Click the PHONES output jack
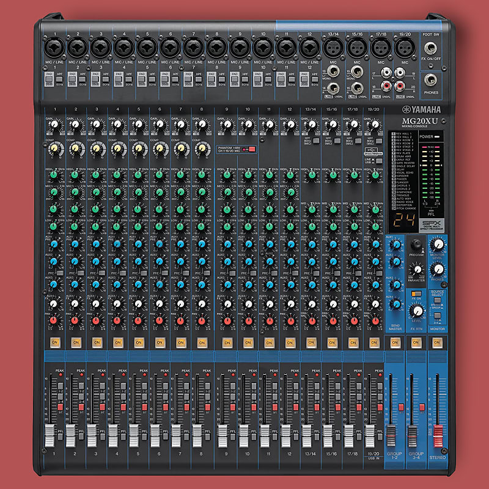489x489 pixels. click(431, 80)
